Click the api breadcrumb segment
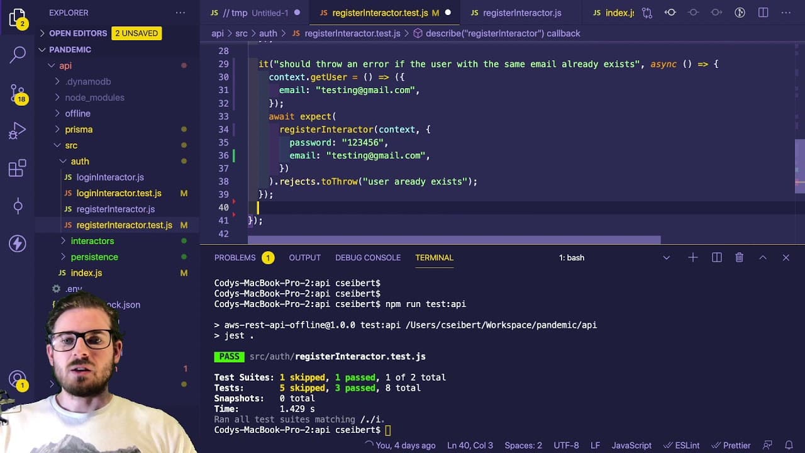 (217, 33)
